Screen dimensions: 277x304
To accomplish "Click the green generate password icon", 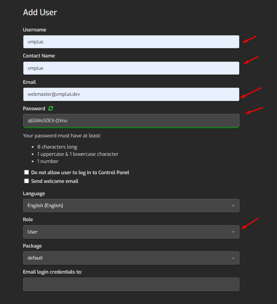I will (x=50, y=108).
